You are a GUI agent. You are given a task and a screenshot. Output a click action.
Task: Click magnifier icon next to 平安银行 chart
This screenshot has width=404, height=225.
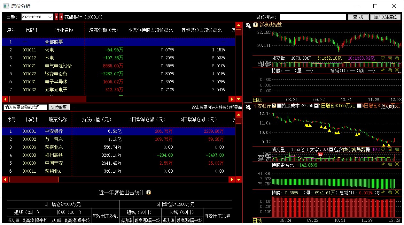click(x=248, y=107)
